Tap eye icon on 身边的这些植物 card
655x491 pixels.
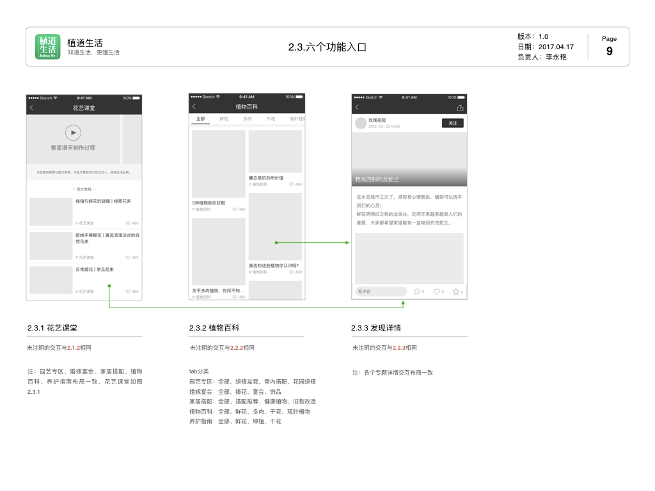291,272
